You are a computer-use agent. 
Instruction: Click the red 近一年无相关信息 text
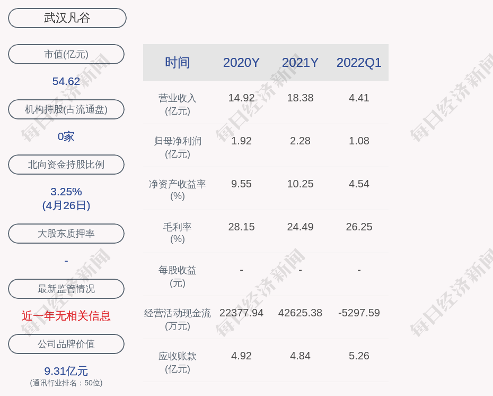(66, 316)
